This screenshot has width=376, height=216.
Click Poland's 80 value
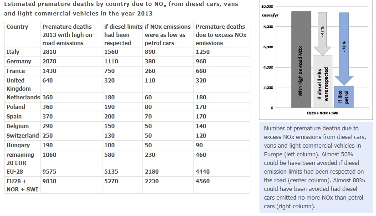tap(148, 107)
